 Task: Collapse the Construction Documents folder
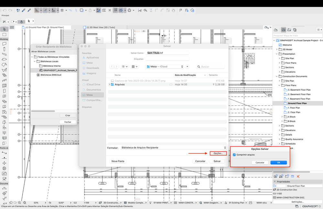tap(277, 76)
